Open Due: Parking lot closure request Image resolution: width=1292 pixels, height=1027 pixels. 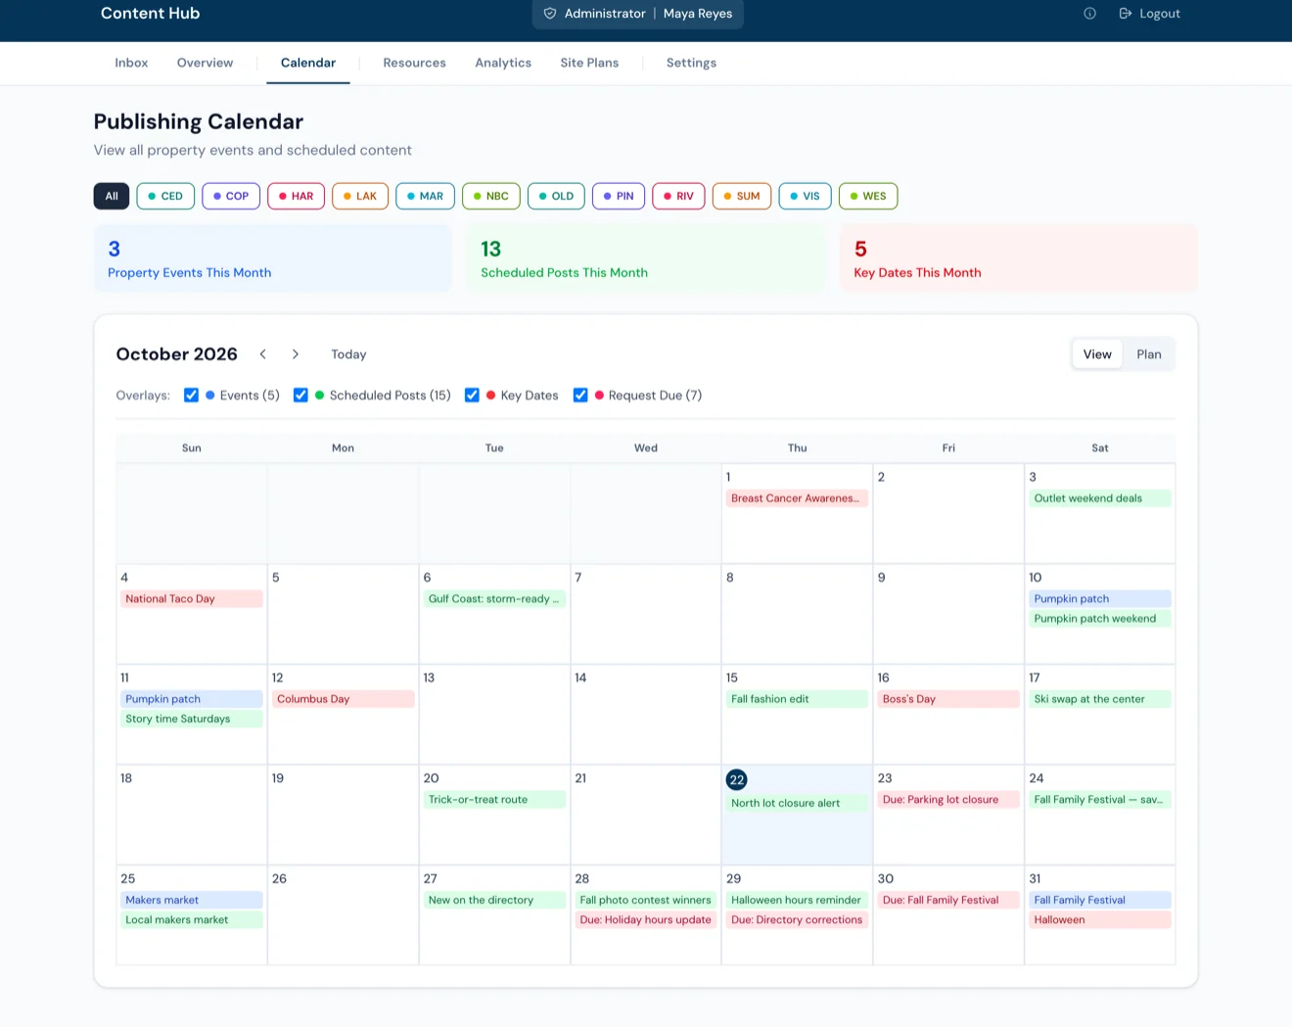pos(948,800)
